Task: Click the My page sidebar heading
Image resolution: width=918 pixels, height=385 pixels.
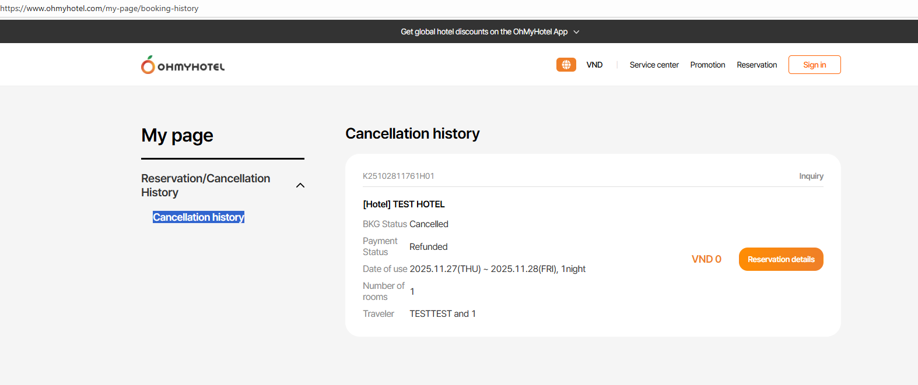Action: click(177, 136)
